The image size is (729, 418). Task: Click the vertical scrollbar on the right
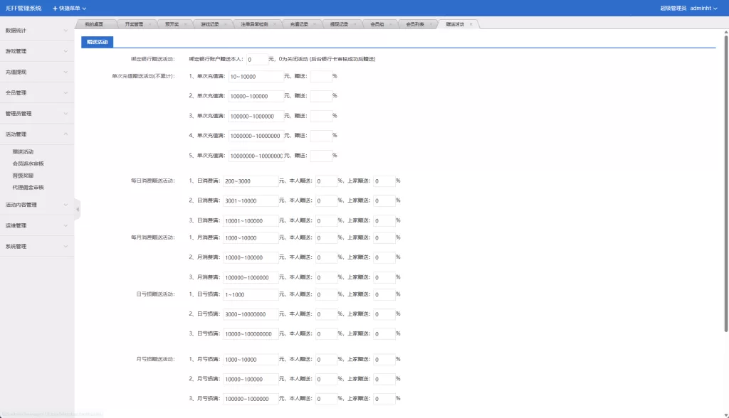(725, 183)
